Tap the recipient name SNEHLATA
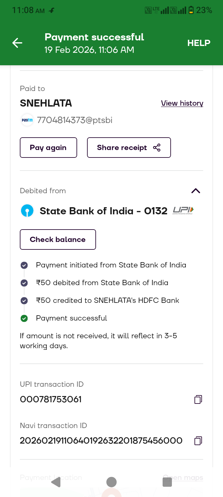Image resolution: width=223 pixels, height=497 pixels. [x=46, y=103]
